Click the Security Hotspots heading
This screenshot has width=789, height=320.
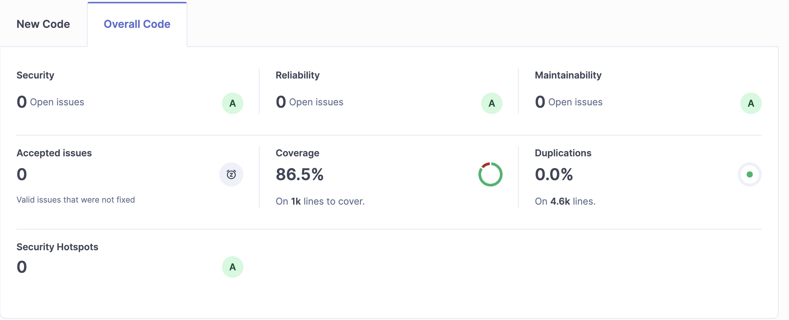57,247
